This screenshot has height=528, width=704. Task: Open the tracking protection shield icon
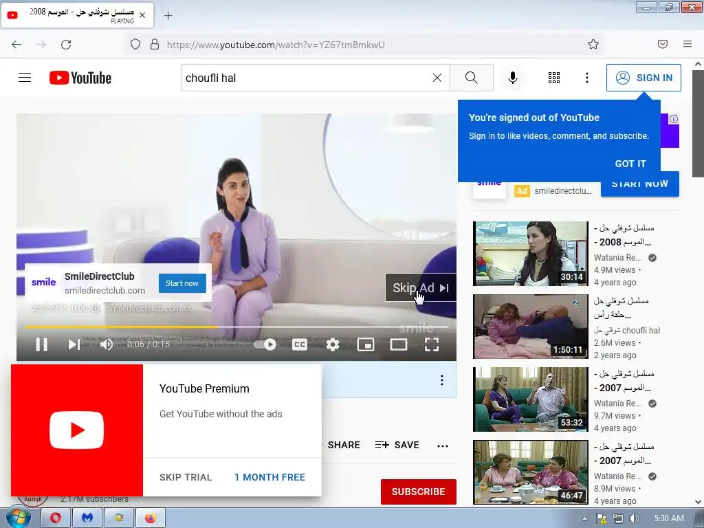coord(135,45)
